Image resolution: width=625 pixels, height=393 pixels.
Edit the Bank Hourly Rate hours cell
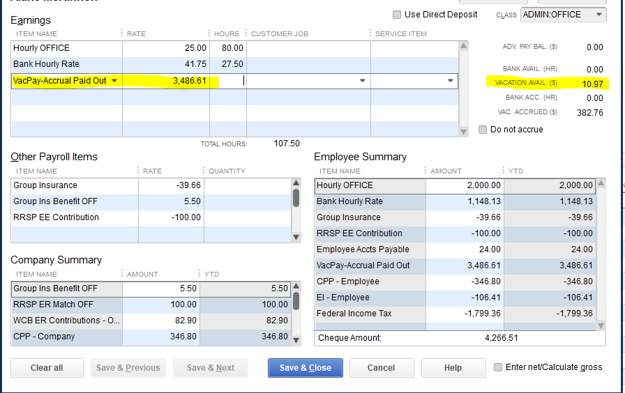coord(228,64)
